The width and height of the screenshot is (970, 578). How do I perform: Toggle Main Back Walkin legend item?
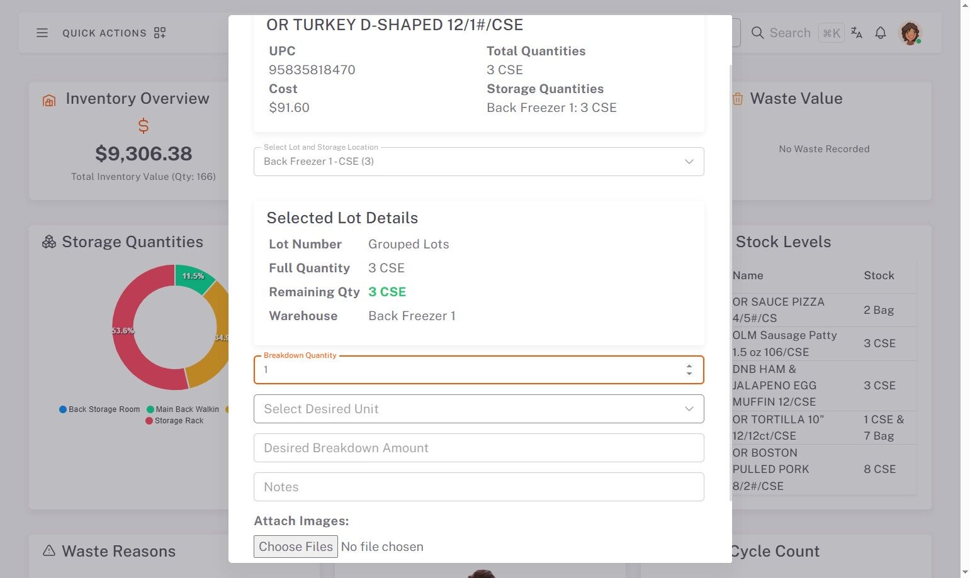(x=183, y=409)
